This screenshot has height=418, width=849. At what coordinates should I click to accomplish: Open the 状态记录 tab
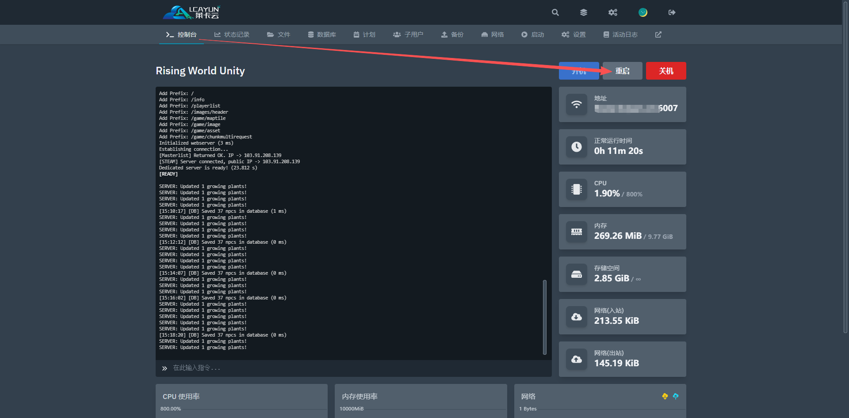[232, 35]
